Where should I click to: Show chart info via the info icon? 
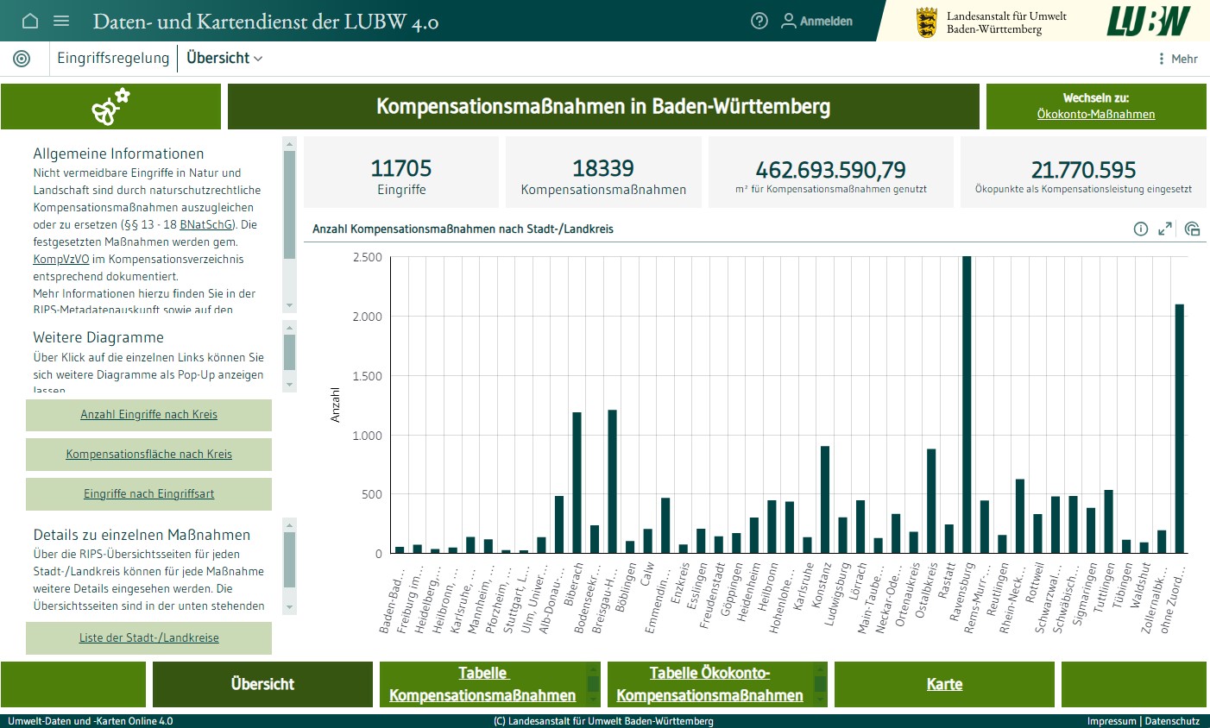(1140, 229)
